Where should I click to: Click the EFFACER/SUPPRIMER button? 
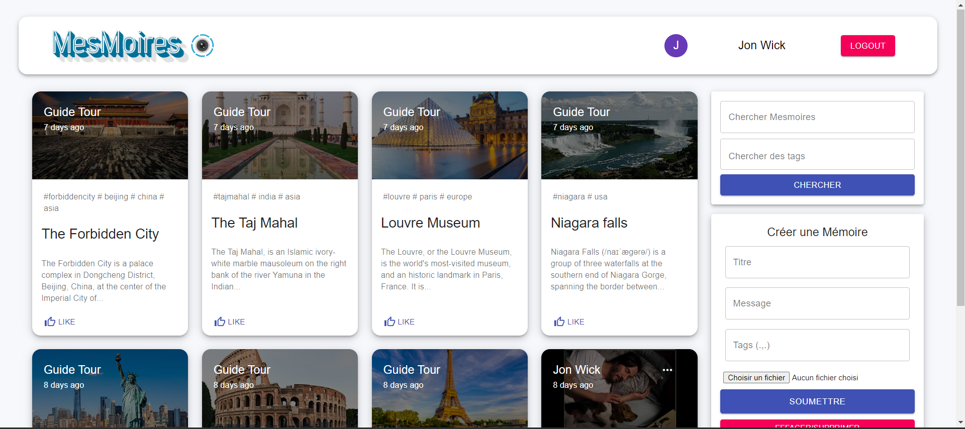pos(817,424)
